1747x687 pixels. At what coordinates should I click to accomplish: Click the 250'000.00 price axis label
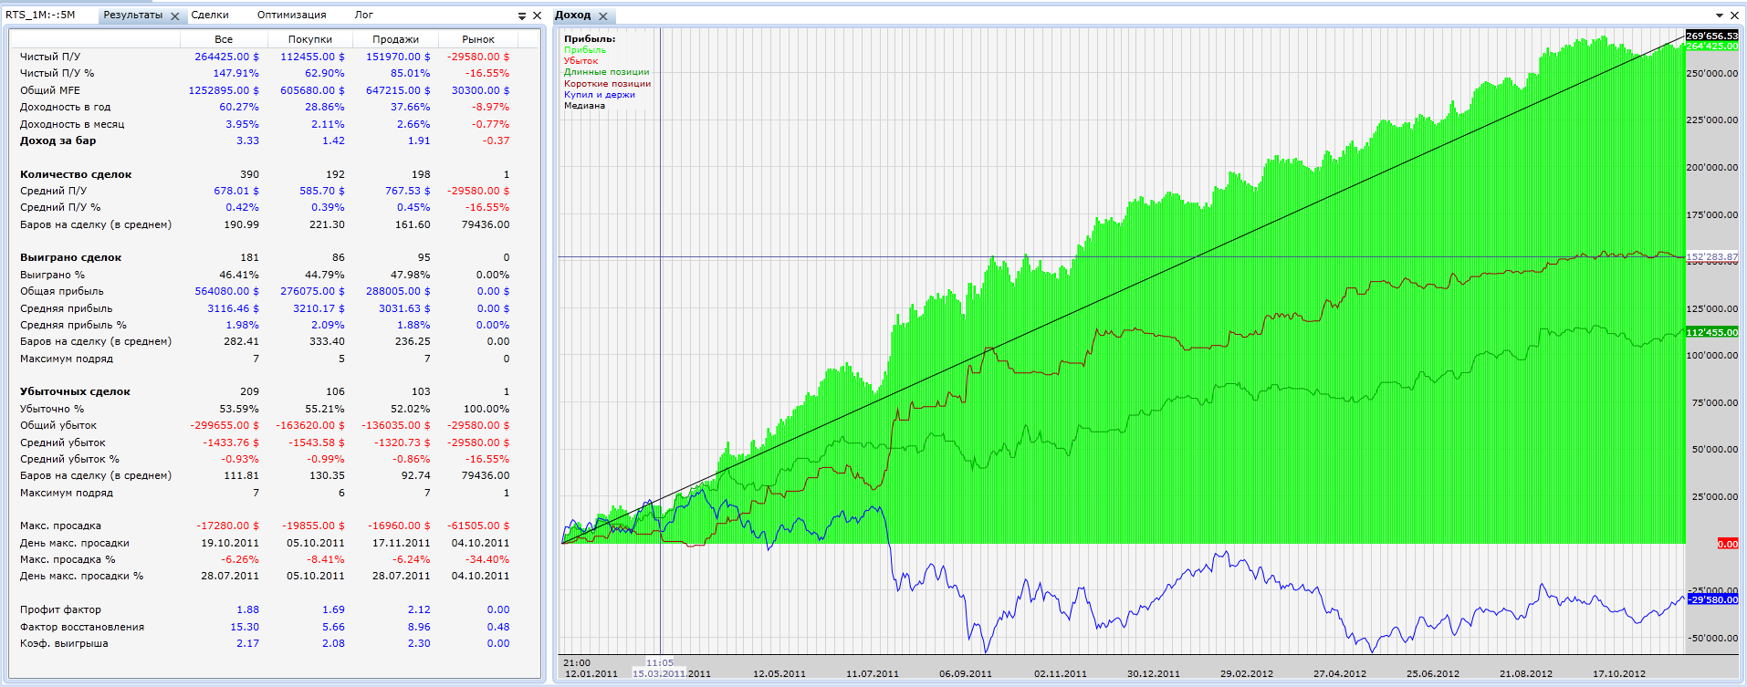tap(1712, 73)
